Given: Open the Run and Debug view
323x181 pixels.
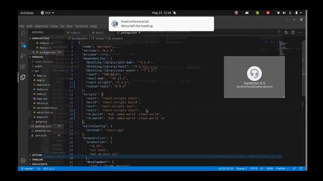Looking at the screenshot, I should click(23, 56).
